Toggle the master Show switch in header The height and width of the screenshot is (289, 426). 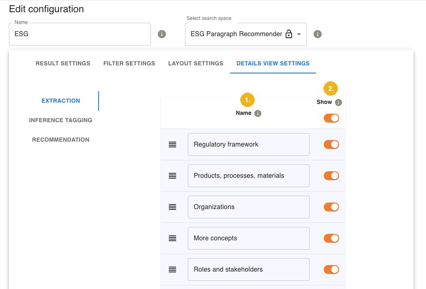[x=331, y=118]
